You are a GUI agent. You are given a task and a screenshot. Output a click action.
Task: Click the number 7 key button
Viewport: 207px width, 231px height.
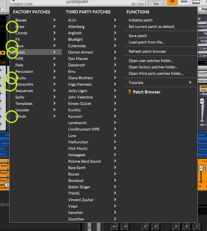197,226
